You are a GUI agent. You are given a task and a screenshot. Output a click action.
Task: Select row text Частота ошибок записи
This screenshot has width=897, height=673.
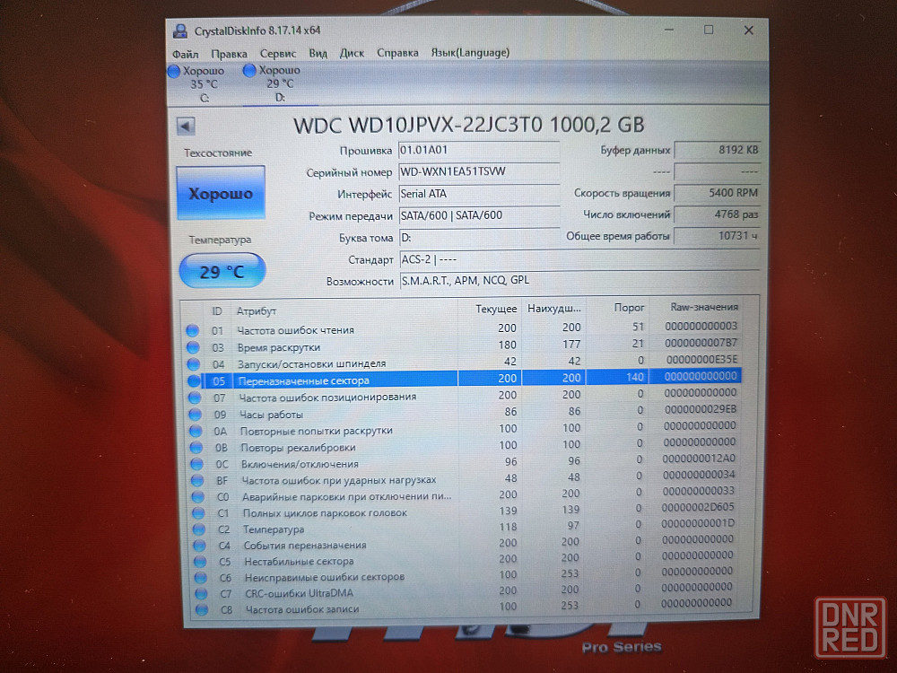coord(302,609)
